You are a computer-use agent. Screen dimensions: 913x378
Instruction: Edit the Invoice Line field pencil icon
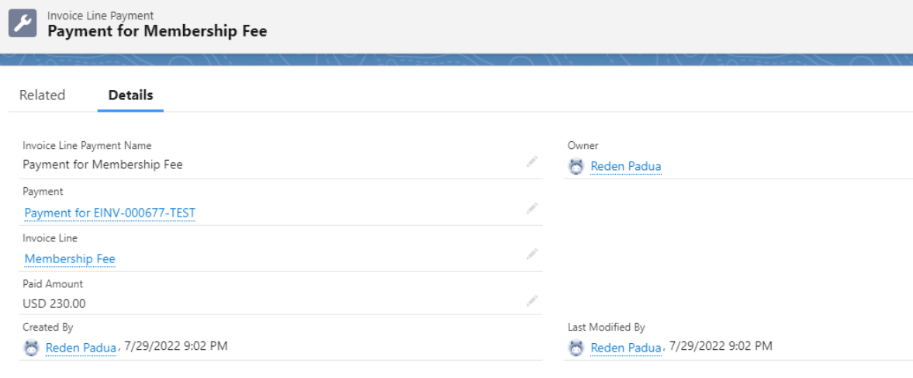(531, 254)
